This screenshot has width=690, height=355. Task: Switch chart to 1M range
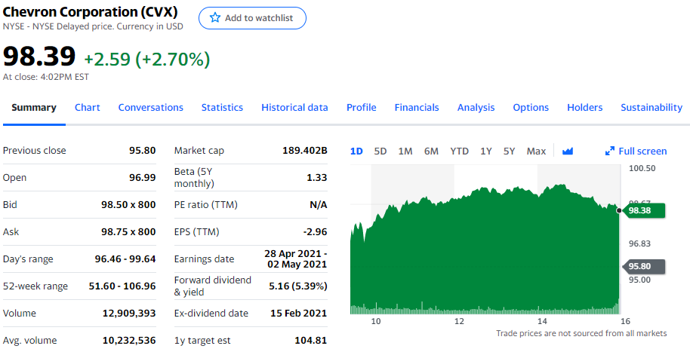click(405, 151)
